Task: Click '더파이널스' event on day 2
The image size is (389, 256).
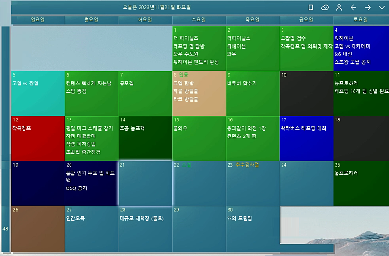Action: click(x=239, y=38)
